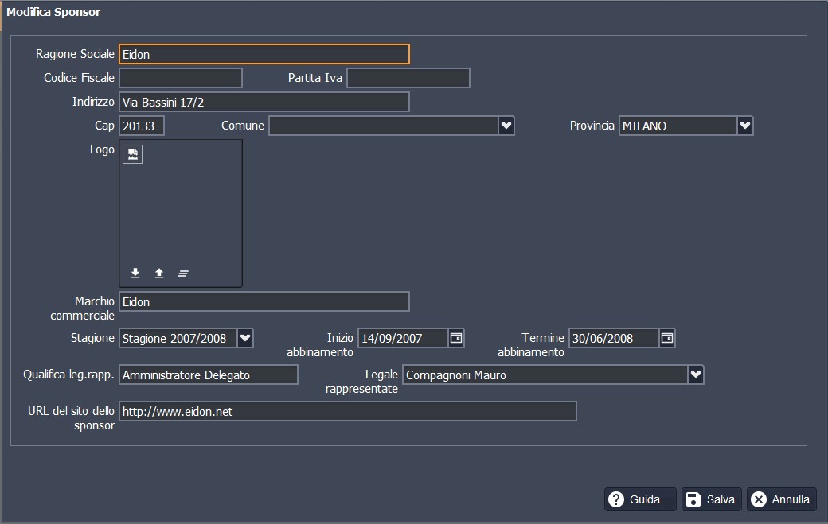
Task: Click the sponsor URL field
Action: click(347, 411)
